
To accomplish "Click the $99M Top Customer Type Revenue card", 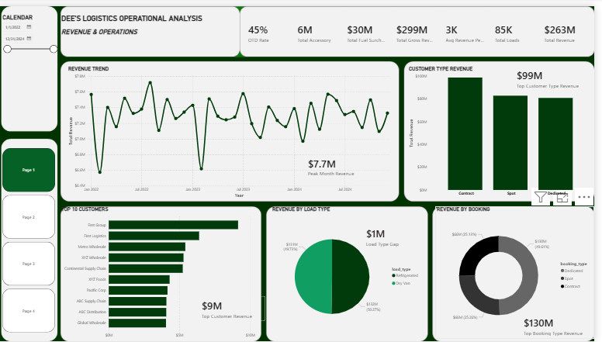I will (548, 79).
